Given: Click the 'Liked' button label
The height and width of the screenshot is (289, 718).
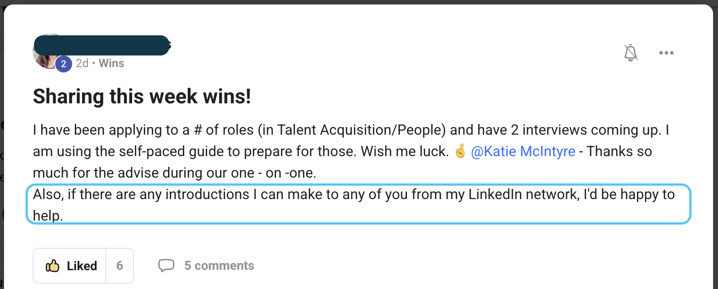Looking at the screenshot, I should click(82, 266).
